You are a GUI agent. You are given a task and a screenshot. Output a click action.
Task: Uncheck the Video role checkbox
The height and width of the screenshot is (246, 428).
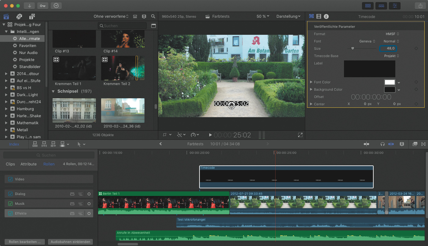(11, 179)
